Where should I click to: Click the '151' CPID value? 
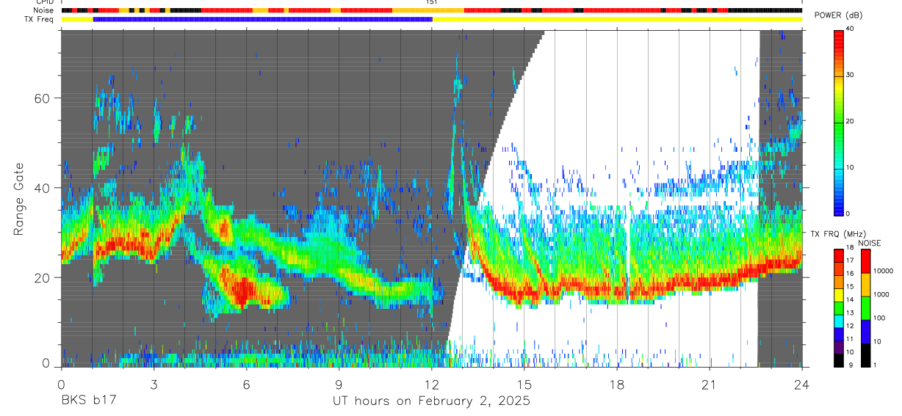(x=431, y=2)
